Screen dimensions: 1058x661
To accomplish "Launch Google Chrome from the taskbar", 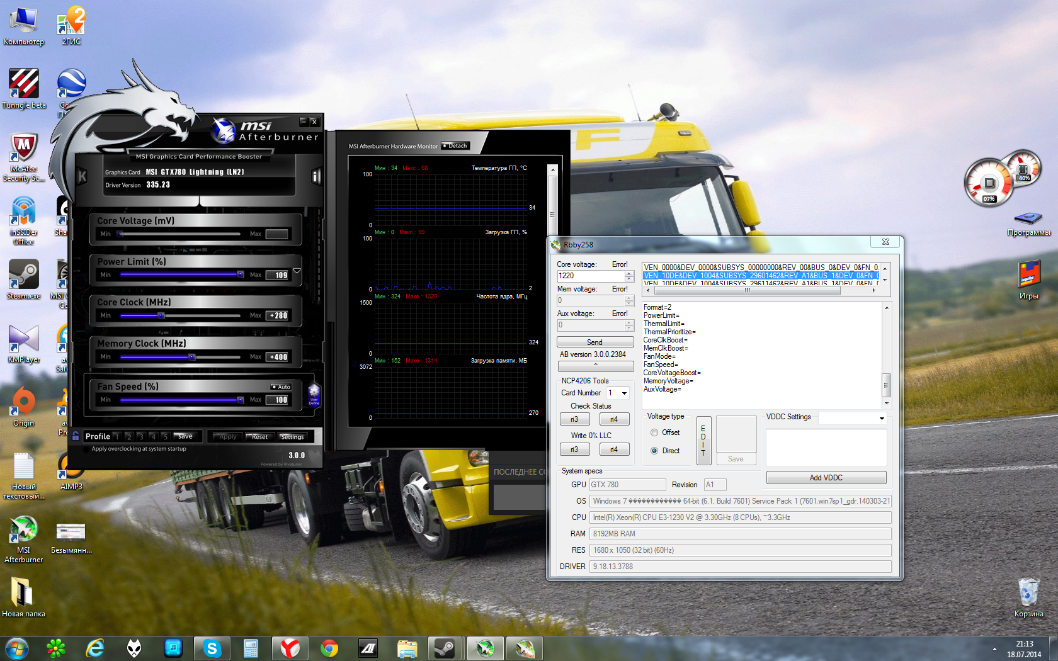I will pyautogui.click(x=329, y=648).
